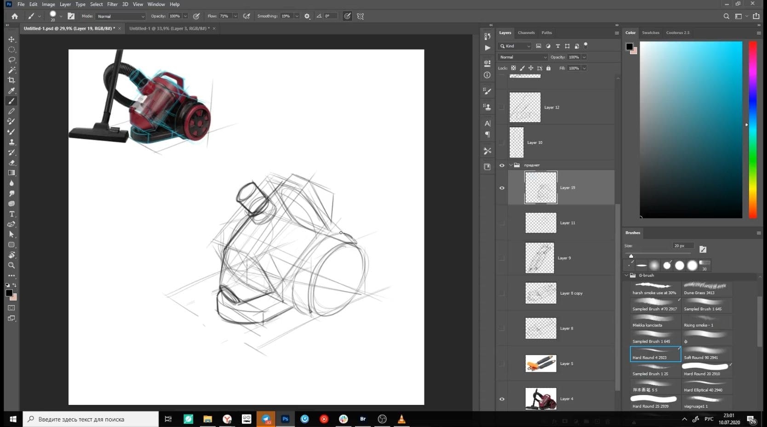Viewport: 767px width, 427px height.
Task: Activate the Zoom tool
Action: click(x=11, y=265)
